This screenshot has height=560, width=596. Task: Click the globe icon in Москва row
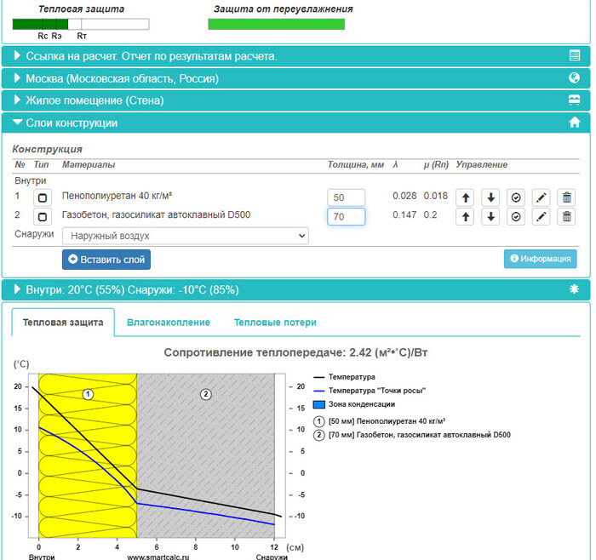[574, 78]
